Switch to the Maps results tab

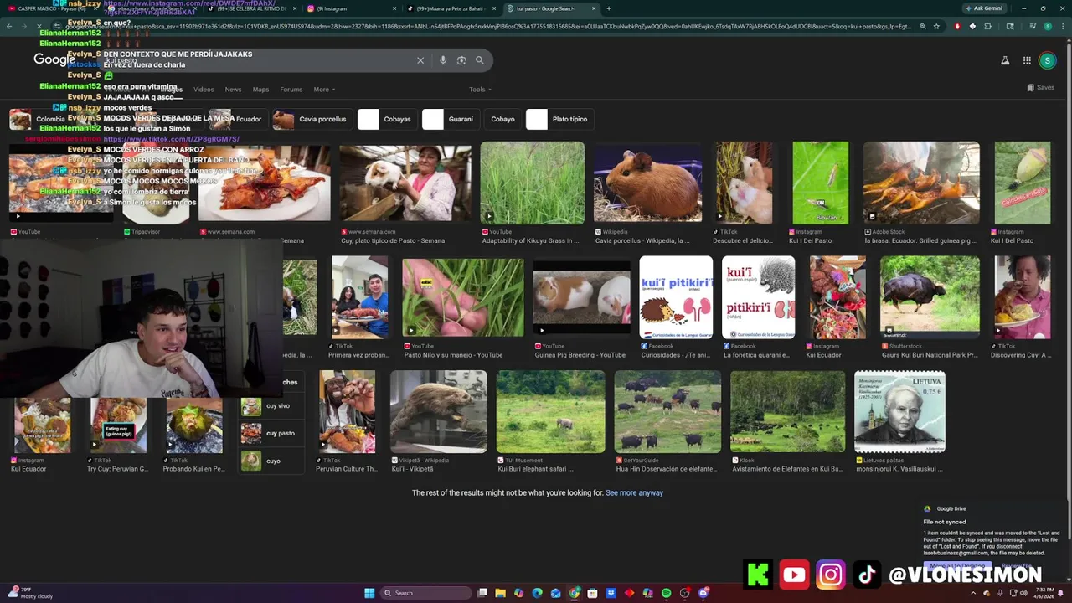tap(260, 90)
